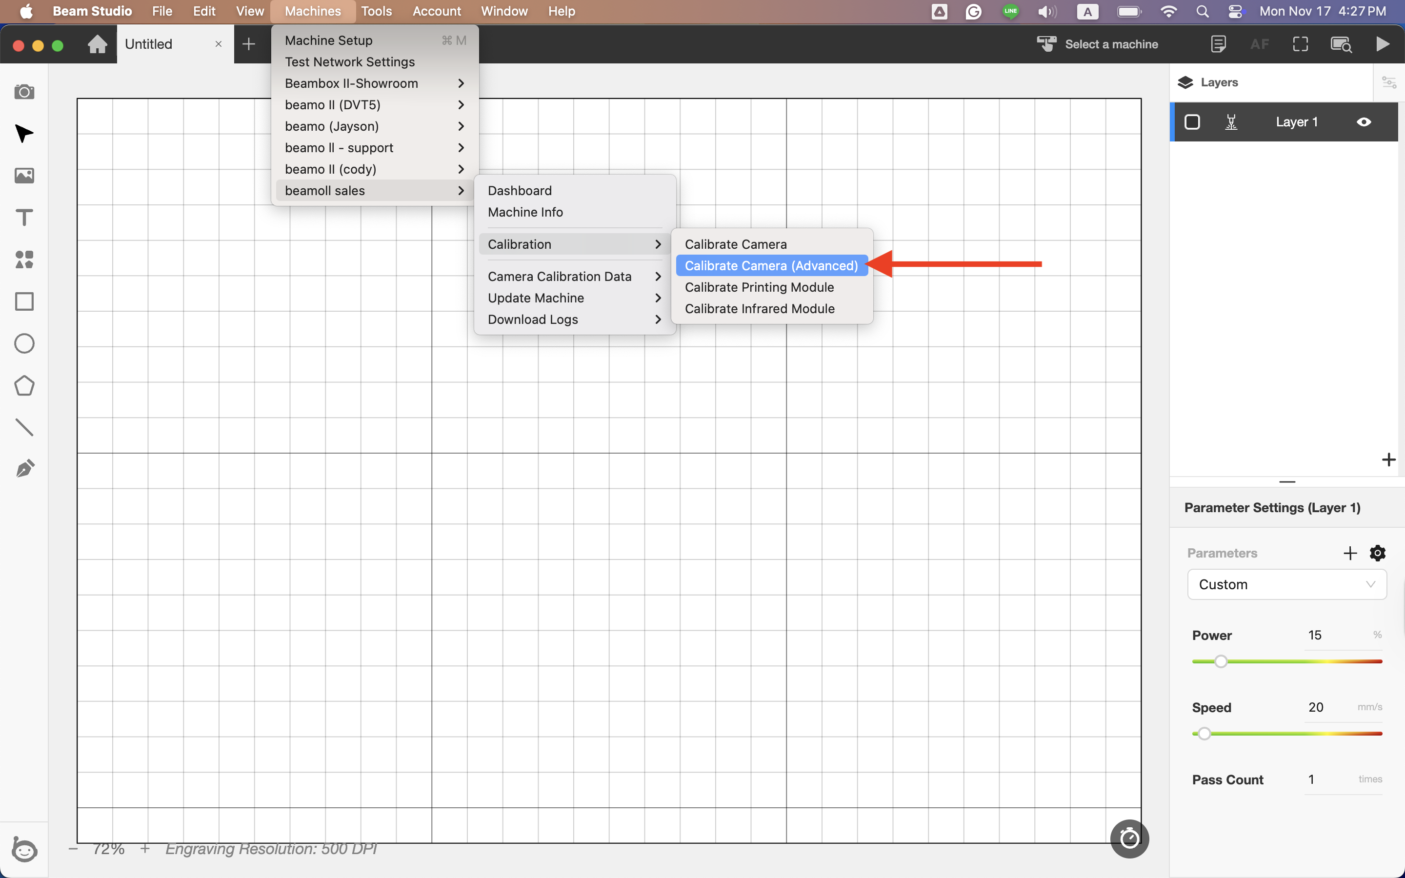Zoom out the canvas
The width and height of the screenshot is (1405, 878).
[73, 849]
